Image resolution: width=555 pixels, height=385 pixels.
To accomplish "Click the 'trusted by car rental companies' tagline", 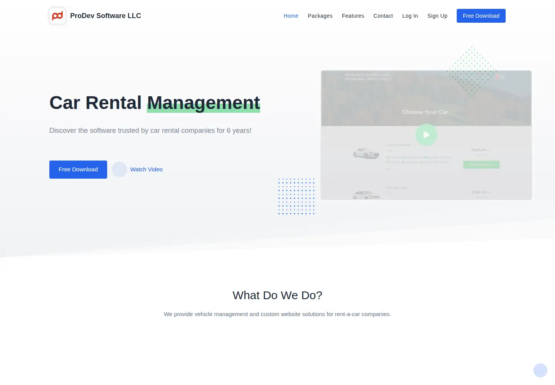I will coord(150,131).
